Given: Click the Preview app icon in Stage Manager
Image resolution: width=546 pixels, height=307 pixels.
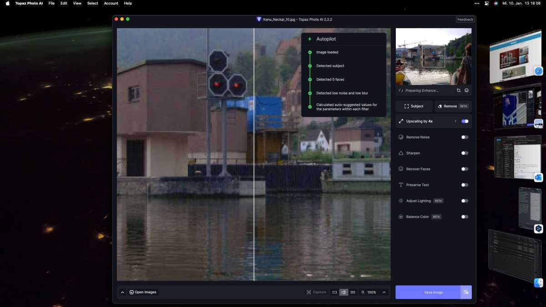Looking at the screenshot, I should pyautogui.click(x=539, y=123).
